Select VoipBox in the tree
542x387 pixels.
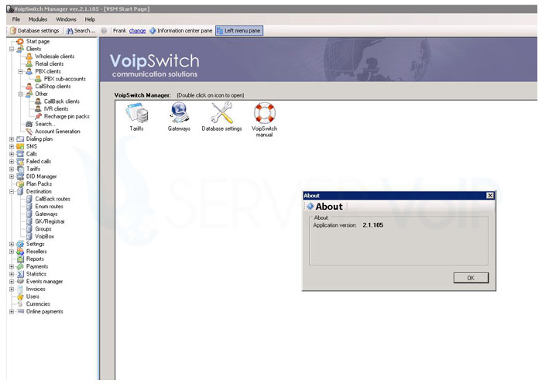44,236
